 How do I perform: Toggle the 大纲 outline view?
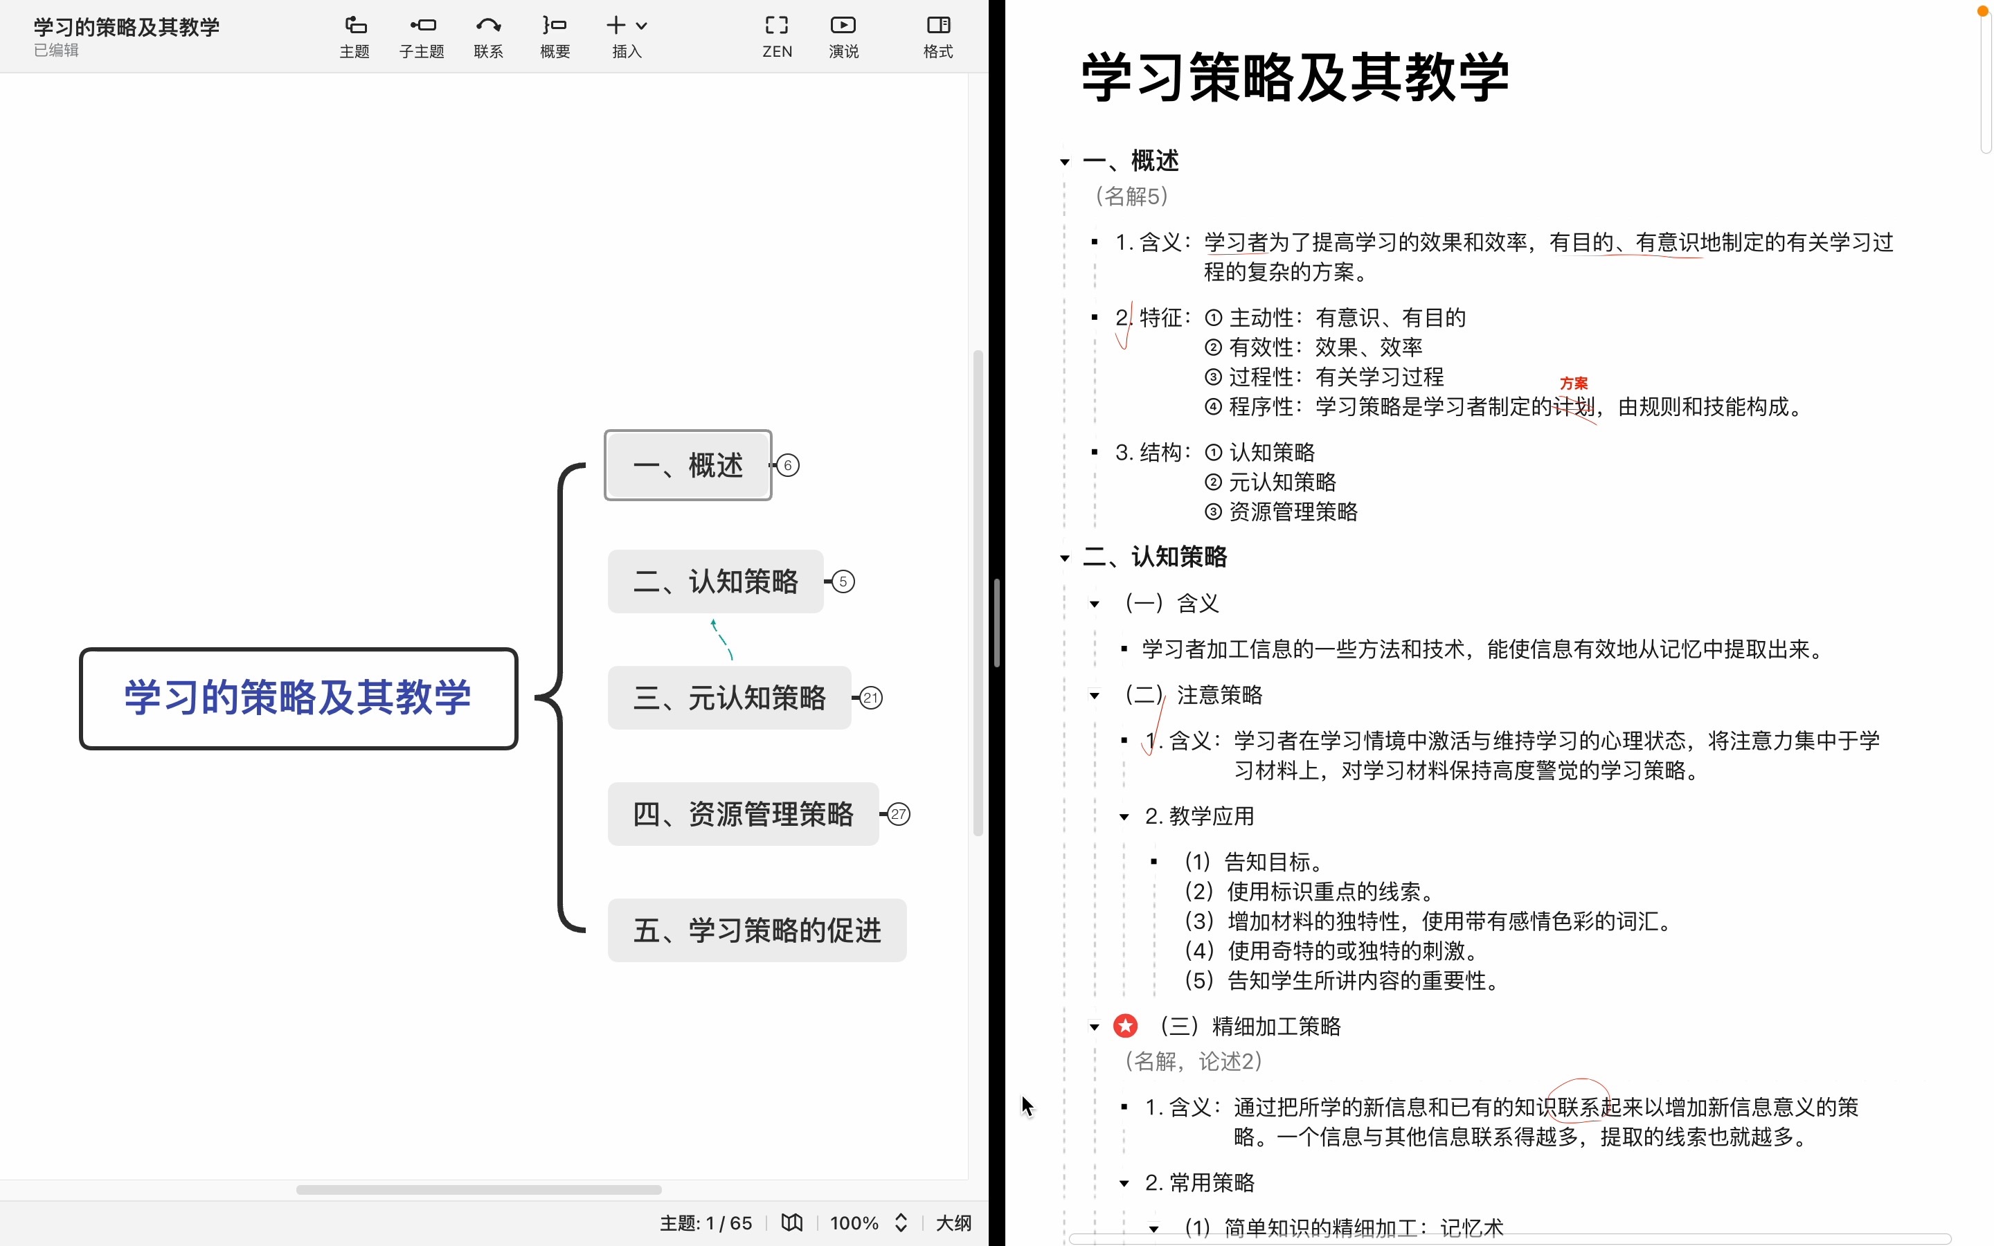coord(953,1223)
